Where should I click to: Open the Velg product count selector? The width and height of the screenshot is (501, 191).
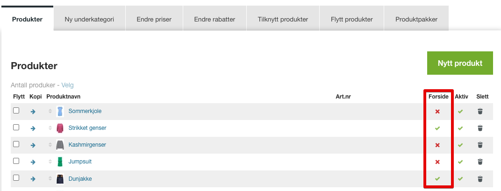tap(67, 85)
